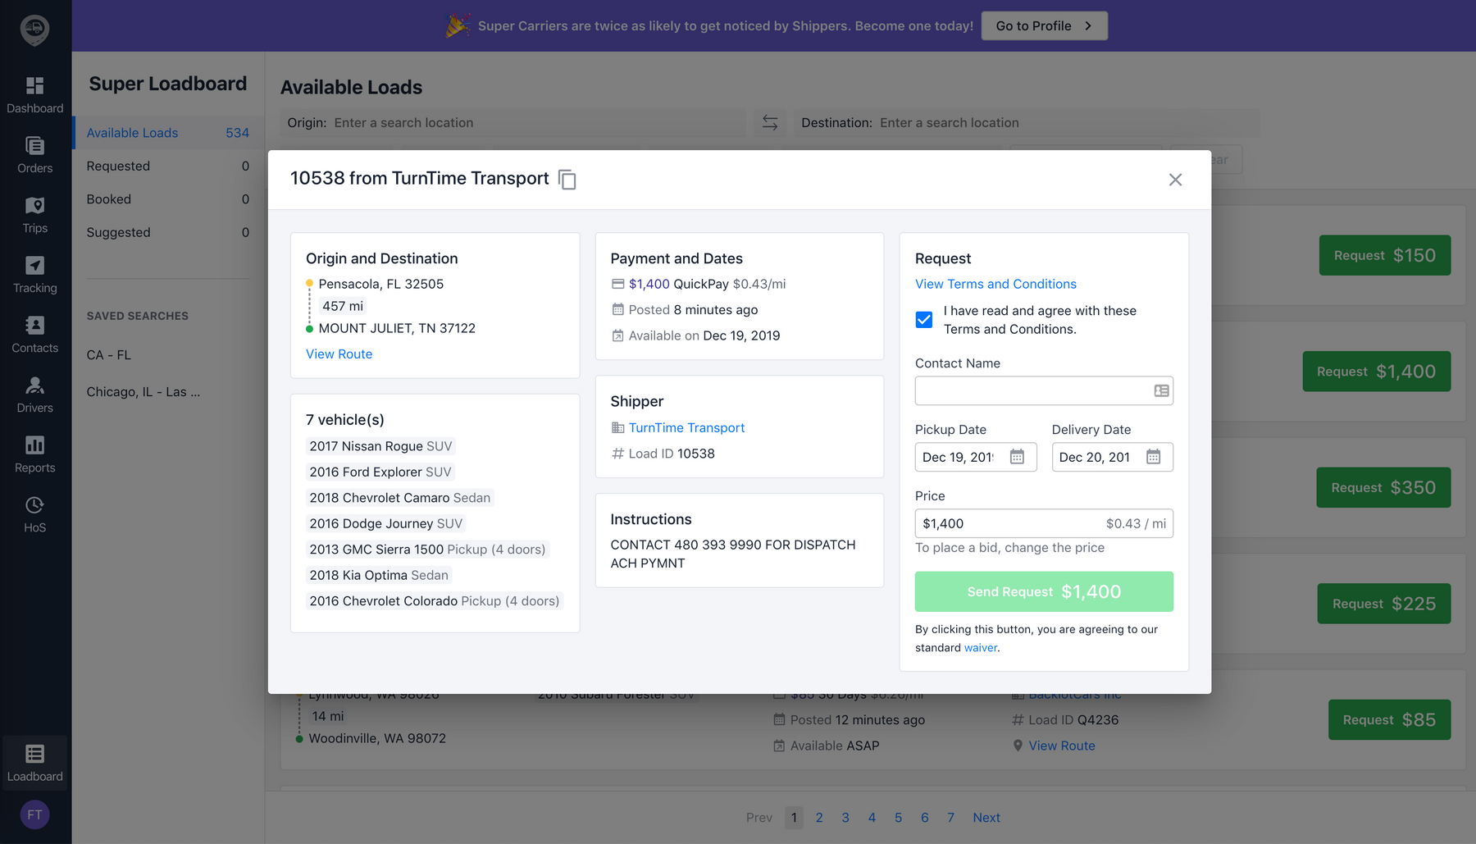Click the 2013 GMC Sierra 1500 entry
This screenshot has height=844, width=1476.
click(x=427, y=550)
